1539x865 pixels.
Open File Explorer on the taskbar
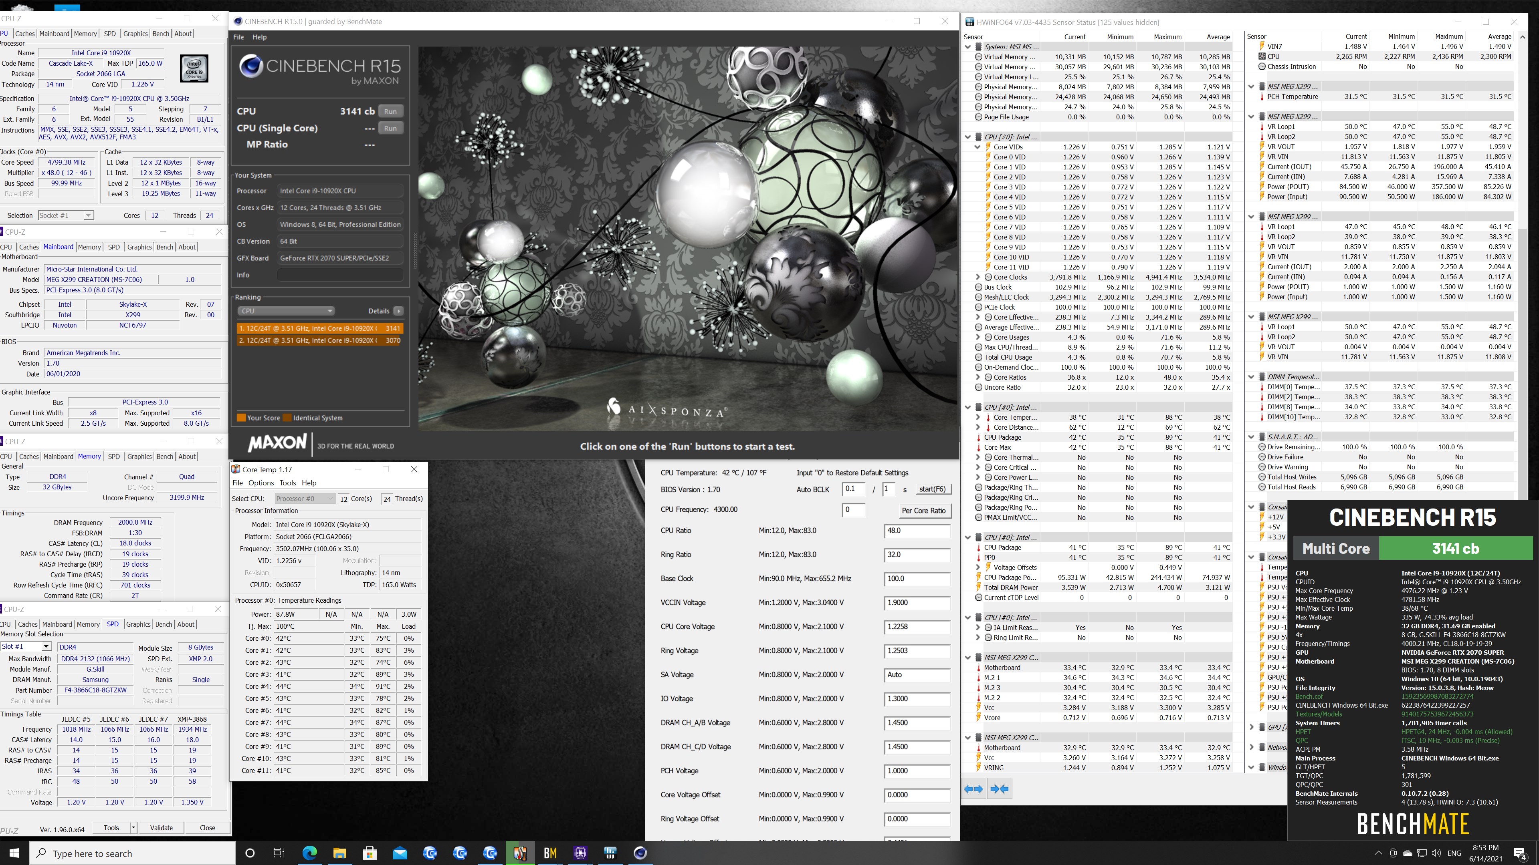tap(339, 853)
